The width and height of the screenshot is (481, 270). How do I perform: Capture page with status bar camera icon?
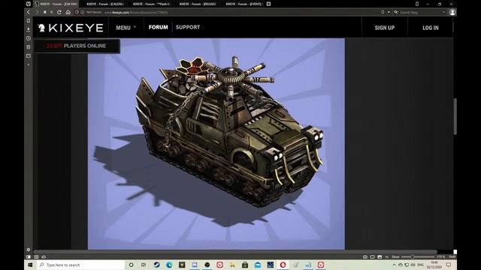(x=365, y=257)
